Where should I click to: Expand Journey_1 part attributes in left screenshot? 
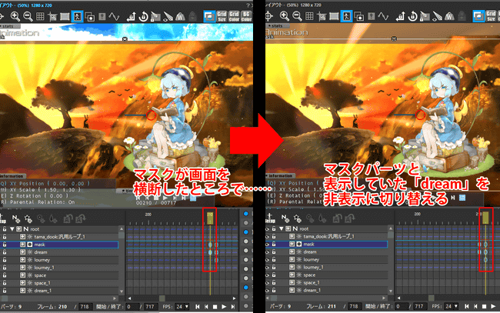click(x=22, y=268)
